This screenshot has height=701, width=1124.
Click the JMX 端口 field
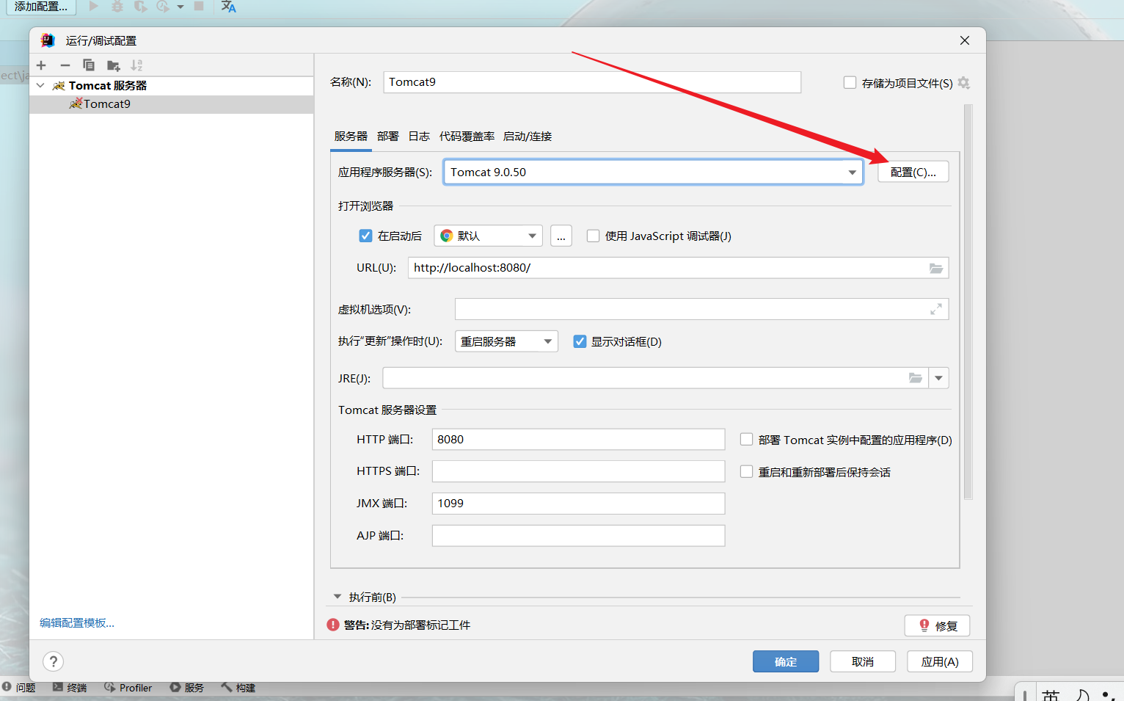[x=578, y=504]
